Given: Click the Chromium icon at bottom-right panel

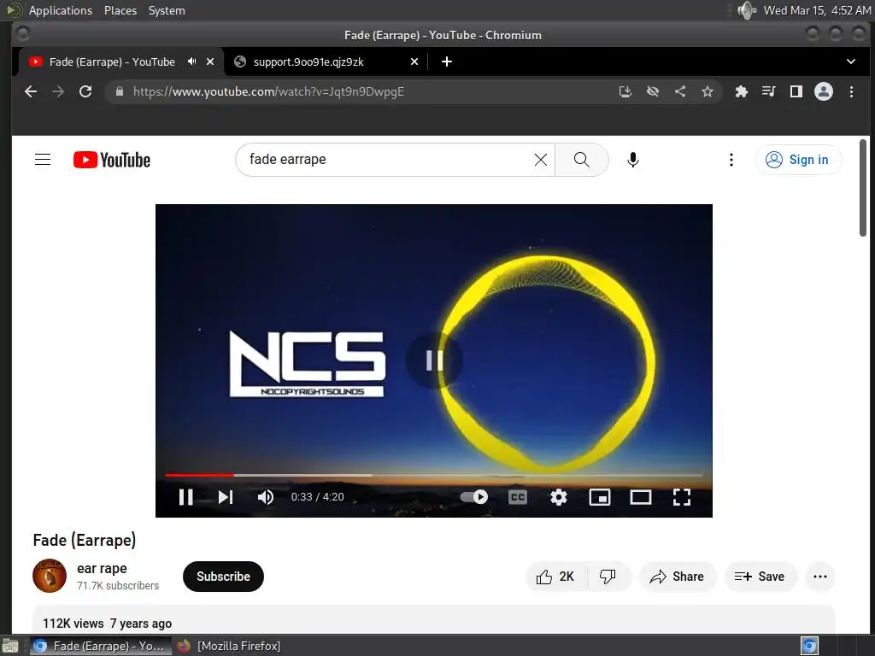Looking at the screenshot, I should 810,646.
